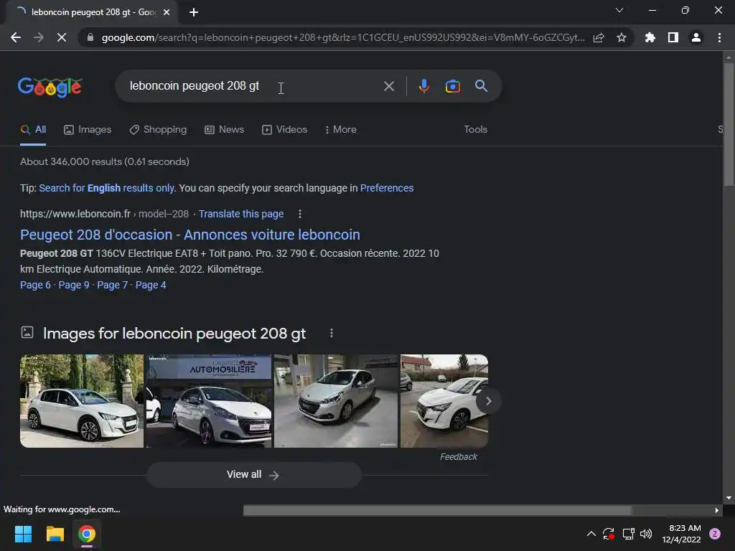Open the Preferences link
The height and width of the screenshot is (551, 735).
pyautogui.click(x=387, y=189)
